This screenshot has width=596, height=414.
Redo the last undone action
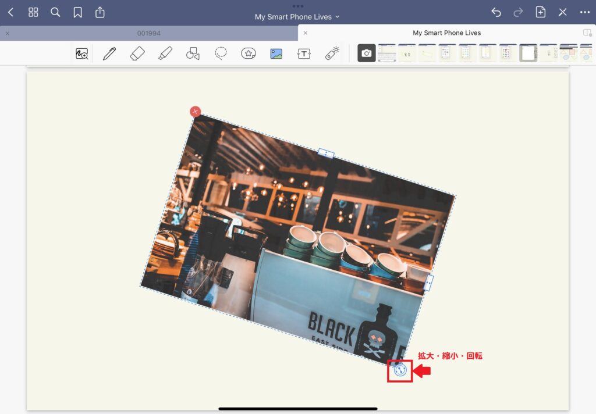(x=518, y=13)
